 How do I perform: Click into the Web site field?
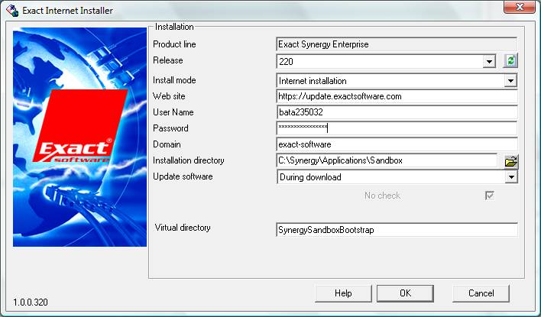(x=397, y=96)
